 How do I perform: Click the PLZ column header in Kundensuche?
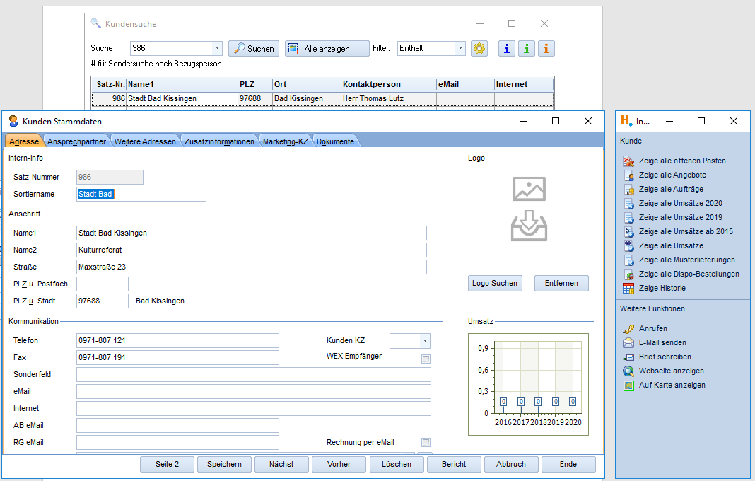(255, 84)
